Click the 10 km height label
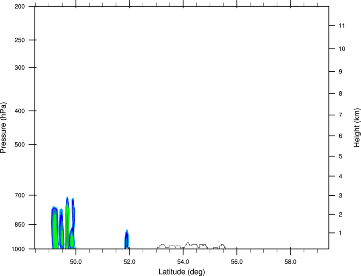 341,49
